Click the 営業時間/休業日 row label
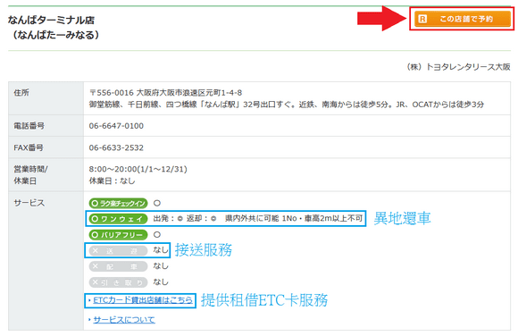This screenshot has height=336, width=518. pyautogui.click(x=30, y=175)
